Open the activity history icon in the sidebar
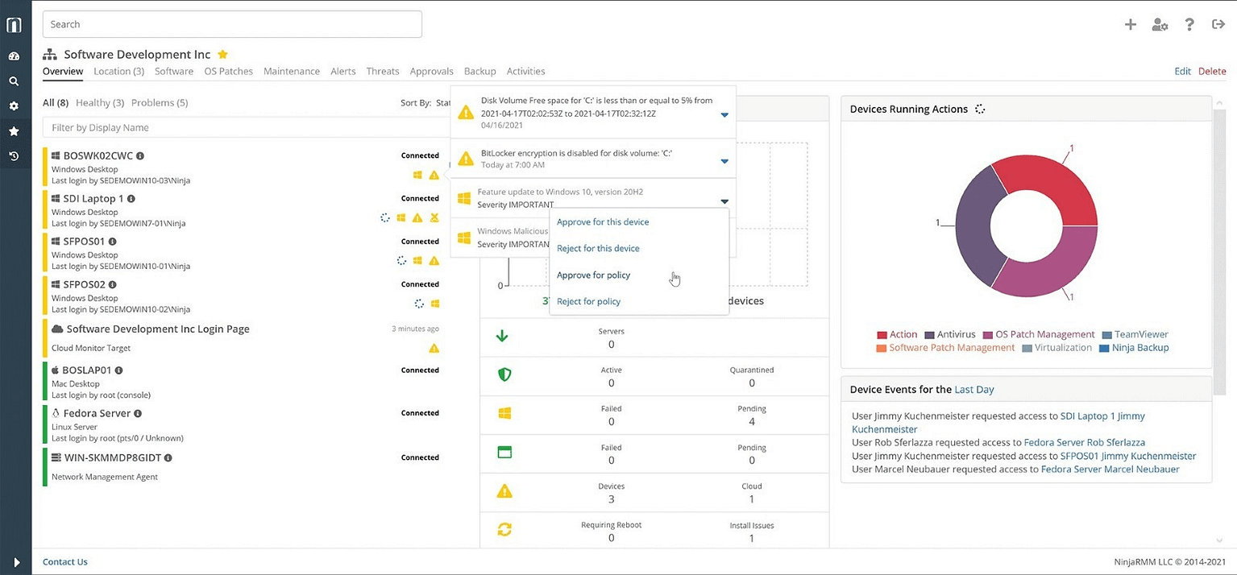This screenshot has height=575, width=1237. (14, 155)
